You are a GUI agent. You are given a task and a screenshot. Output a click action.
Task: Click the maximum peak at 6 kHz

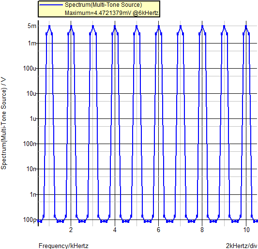159,26
